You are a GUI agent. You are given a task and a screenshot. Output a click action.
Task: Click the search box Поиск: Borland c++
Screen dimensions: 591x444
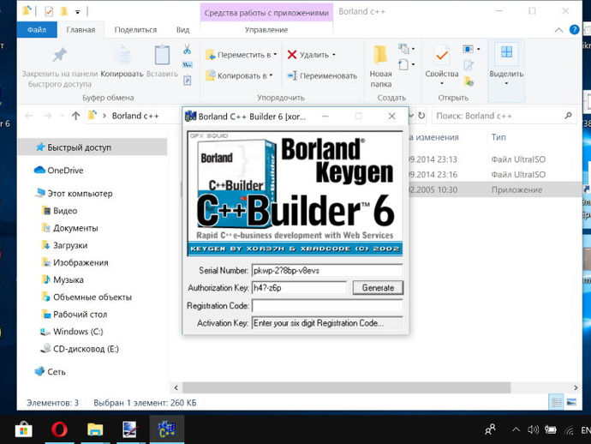coord(504,116)
